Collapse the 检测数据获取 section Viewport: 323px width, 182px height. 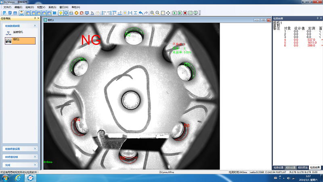35,25
